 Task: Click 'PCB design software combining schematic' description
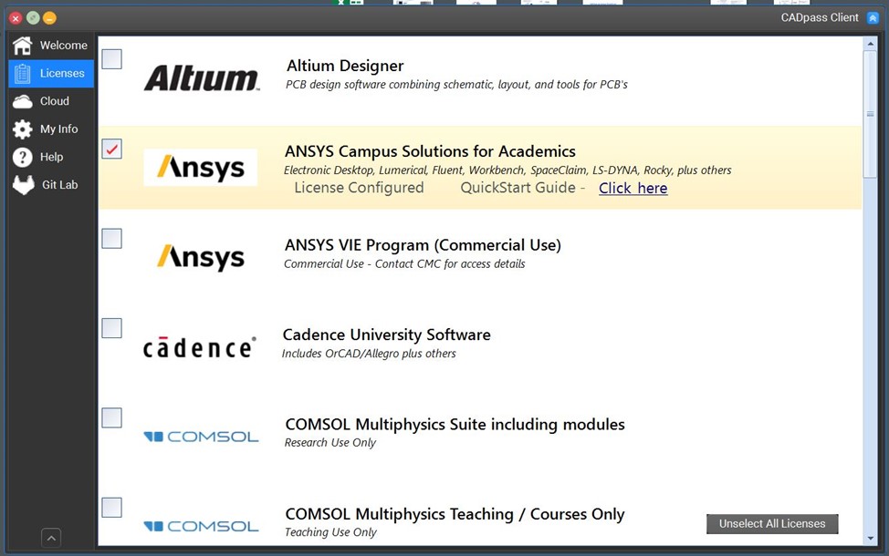456,85
